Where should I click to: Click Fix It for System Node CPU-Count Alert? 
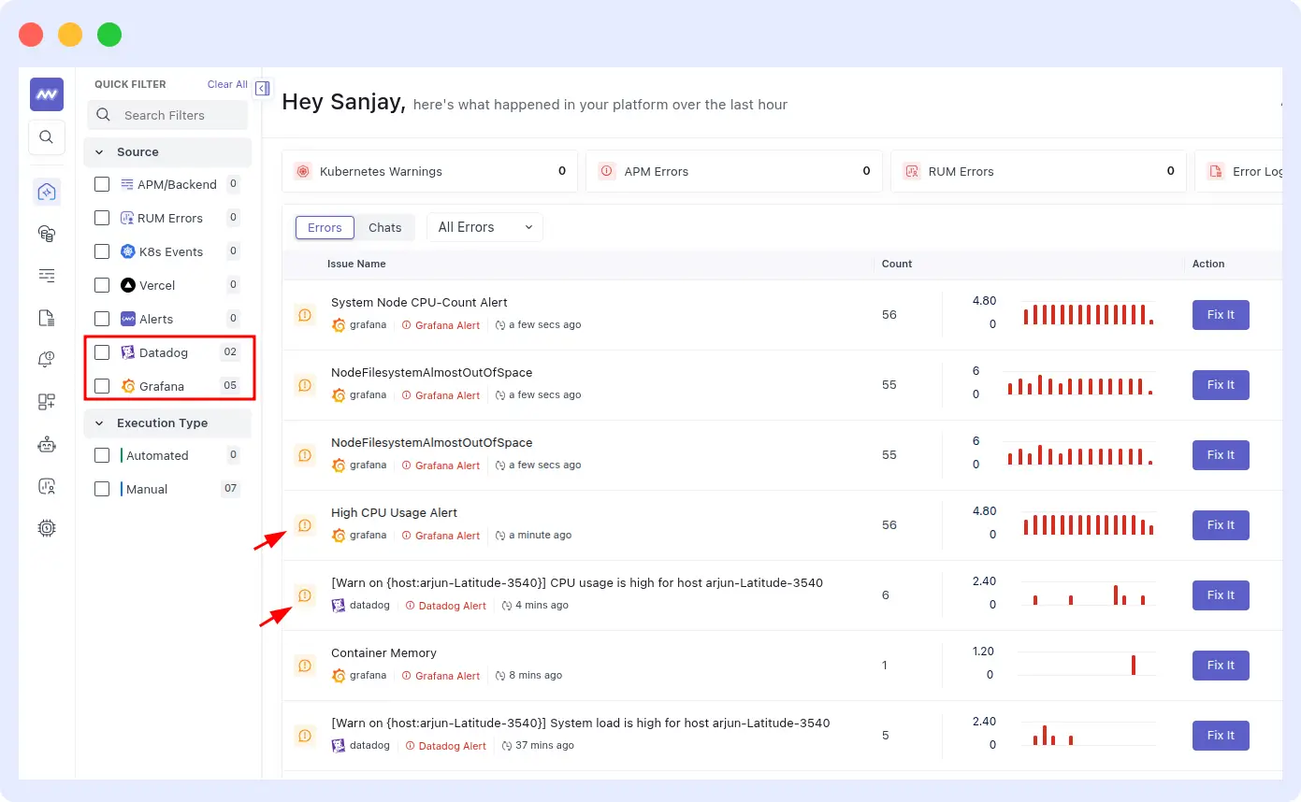1221,315
